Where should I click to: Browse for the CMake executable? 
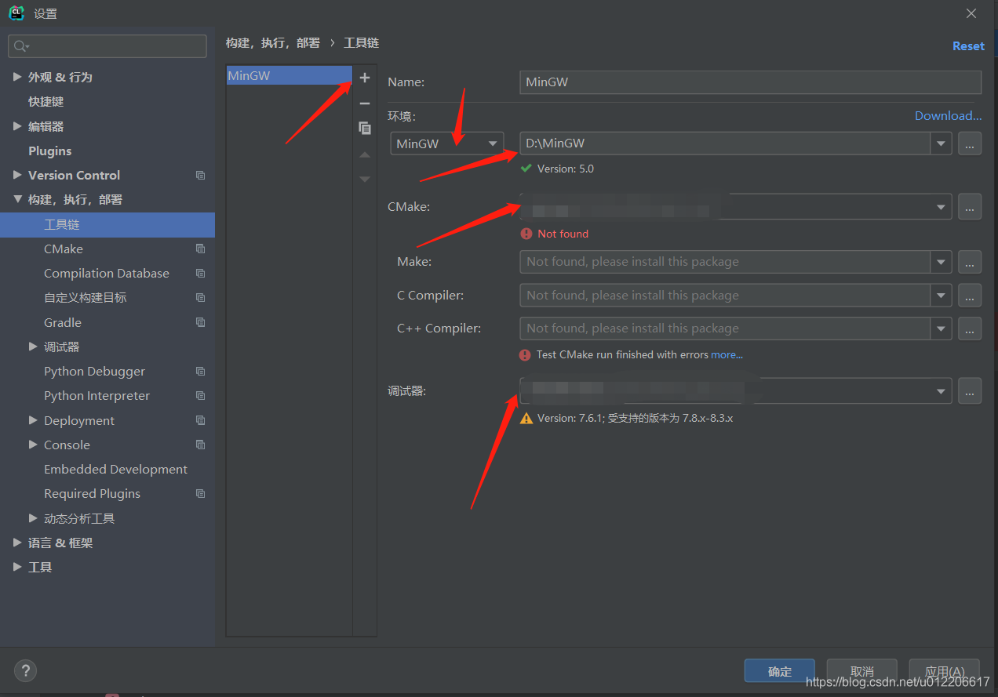pyautogui.click(x=970, y=207)
